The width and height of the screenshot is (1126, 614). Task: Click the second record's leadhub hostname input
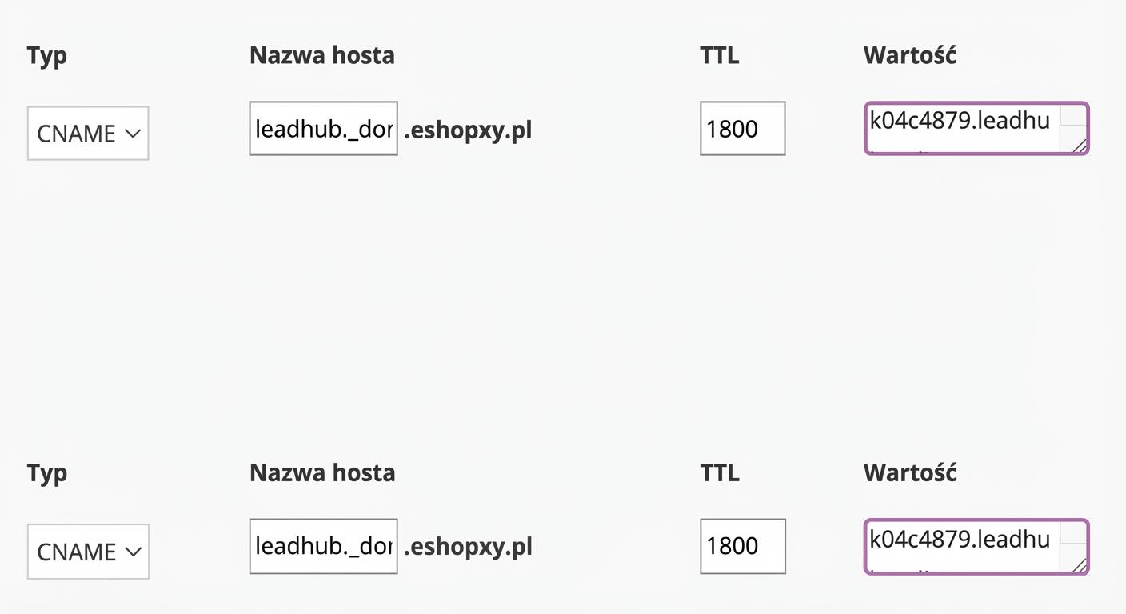(x=323, y=546)
